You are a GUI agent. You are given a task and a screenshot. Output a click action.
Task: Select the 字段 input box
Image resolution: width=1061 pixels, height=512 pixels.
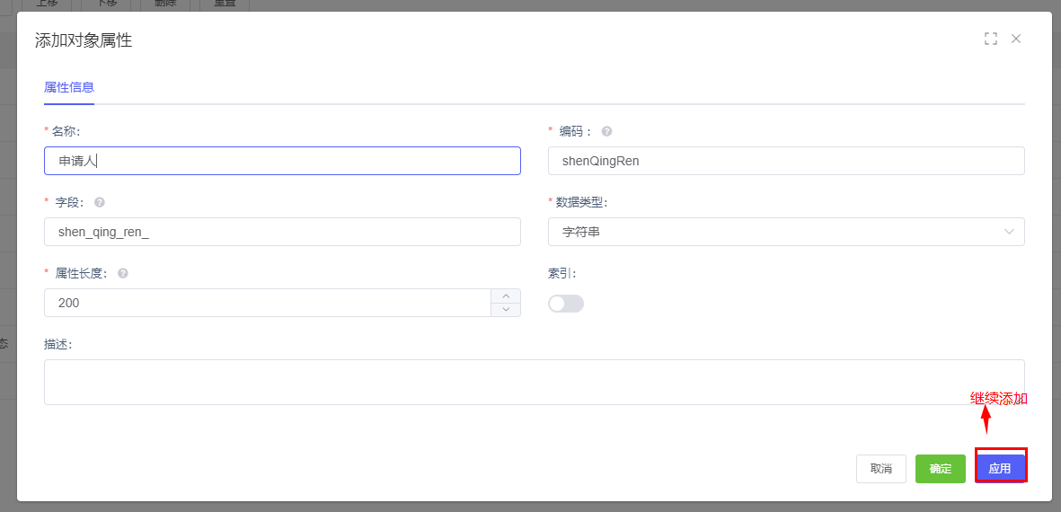tap(282, 232)
